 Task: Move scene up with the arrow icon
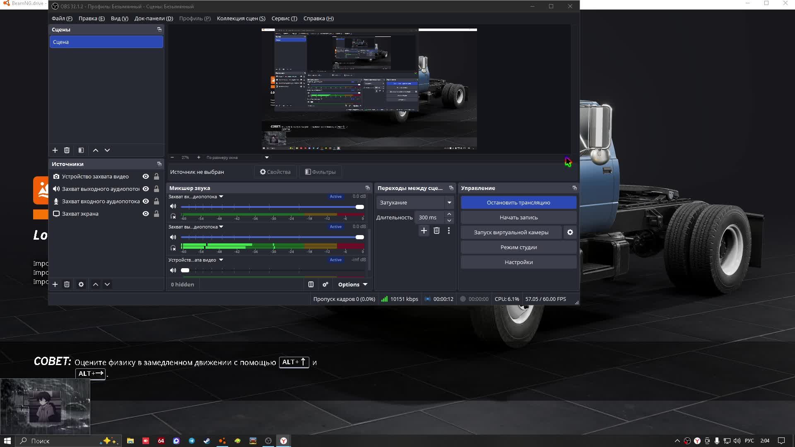point(96,150)
